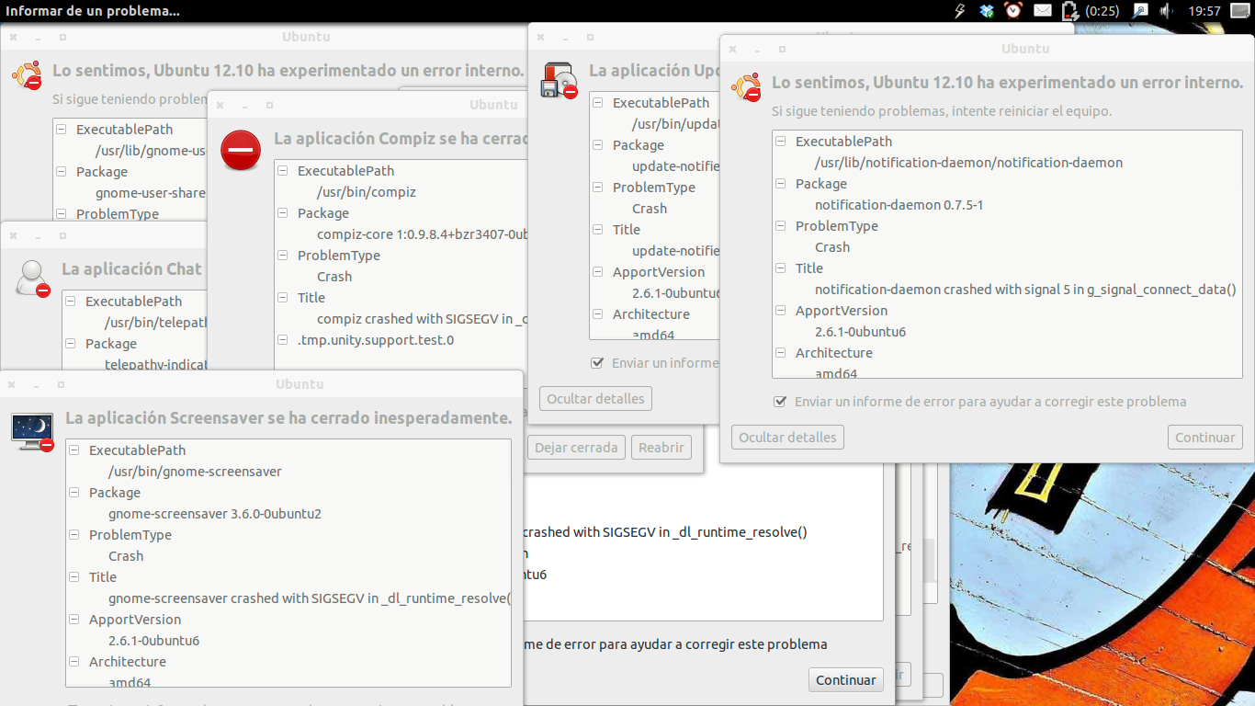
Task: Collapse Package in Chat window
Action: pos(71,344)
